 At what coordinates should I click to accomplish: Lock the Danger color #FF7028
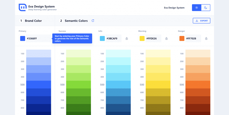click(x=206, y=39)
